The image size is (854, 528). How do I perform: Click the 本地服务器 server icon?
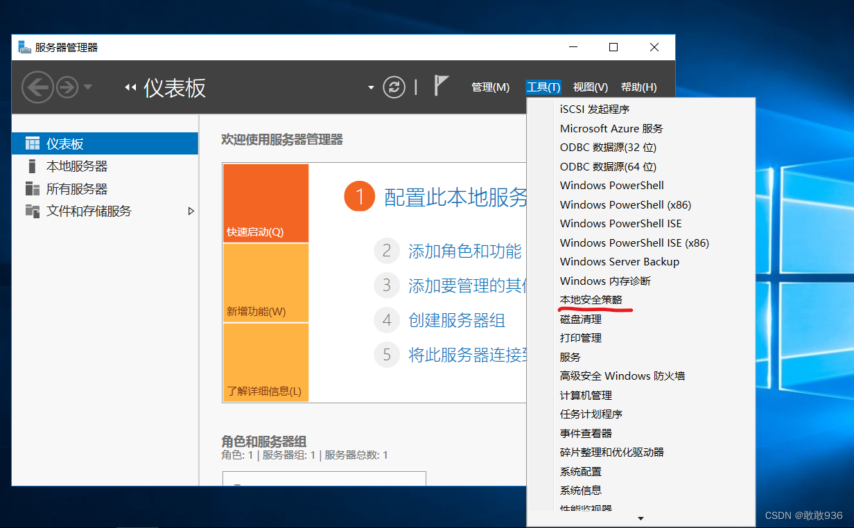click(x=31, y=166)
